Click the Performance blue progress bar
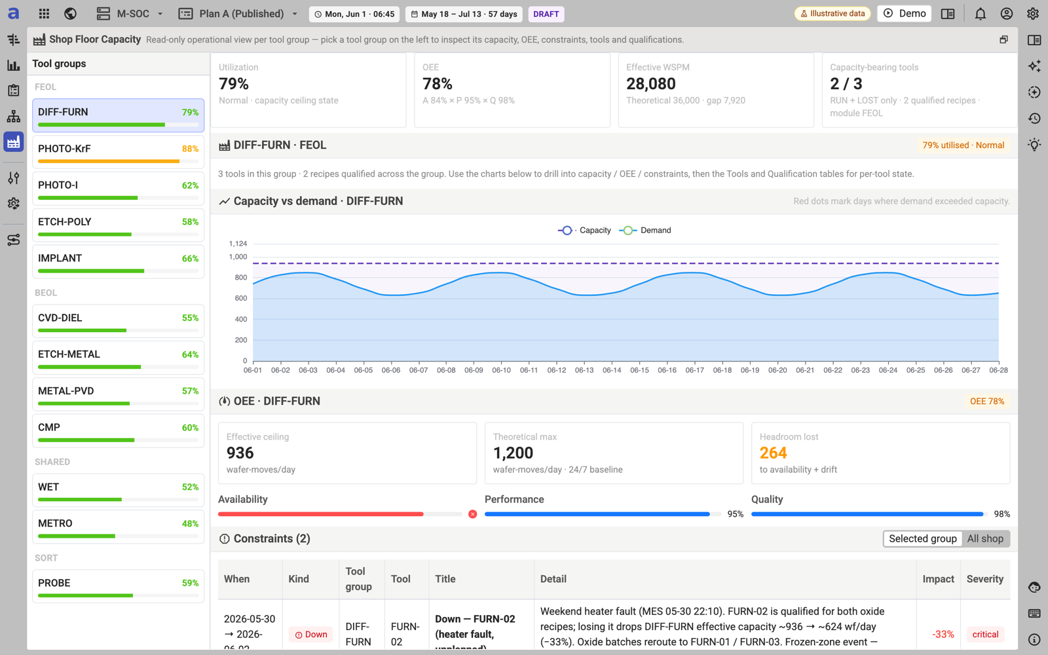This screenshot has height=655, width=1048. pyautogui.click(x=603, y=514)
